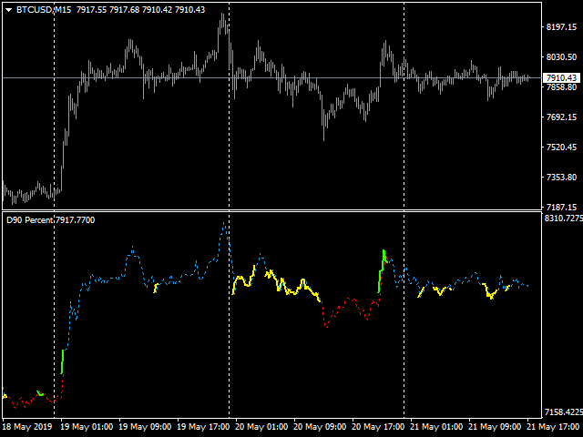The height and width of the screenshot is (437, 583).
Task: Click the 18 May 2019 date label
Action: click(27, 426)
